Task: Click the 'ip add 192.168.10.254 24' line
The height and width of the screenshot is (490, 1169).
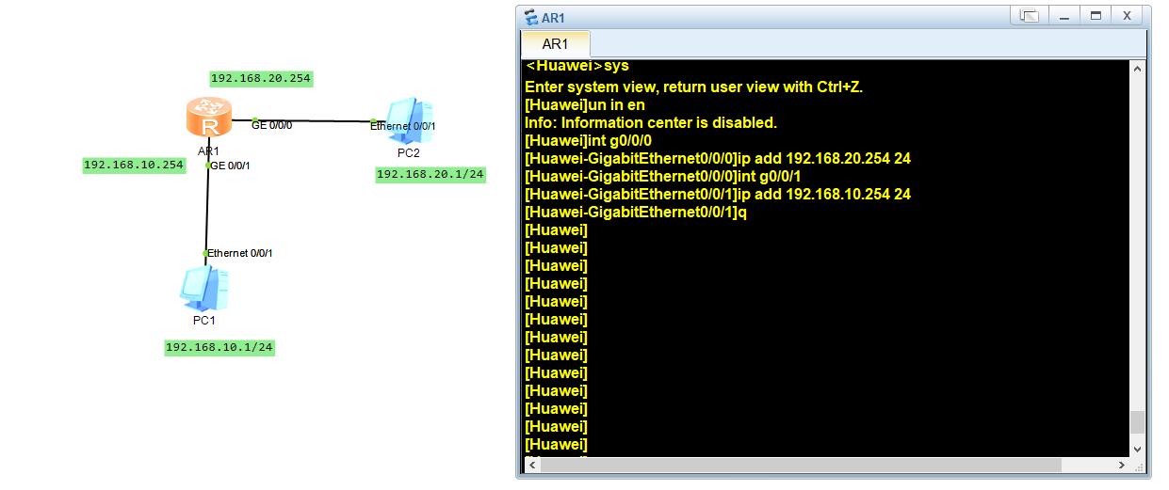Action: pyautogui.click(x=718, y=194)
